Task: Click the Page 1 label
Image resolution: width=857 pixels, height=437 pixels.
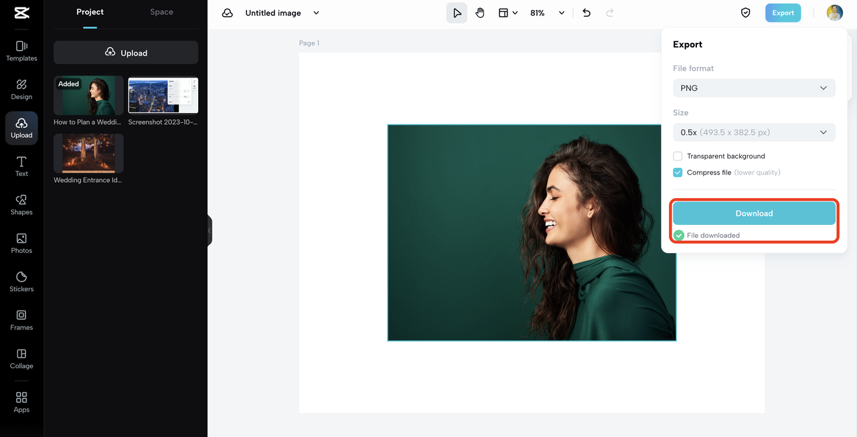Action: (309, 43)
